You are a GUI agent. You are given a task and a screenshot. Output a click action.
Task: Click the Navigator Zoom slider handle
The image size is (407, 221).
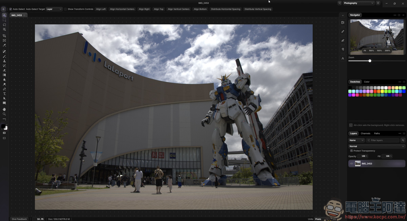point(370,61)
